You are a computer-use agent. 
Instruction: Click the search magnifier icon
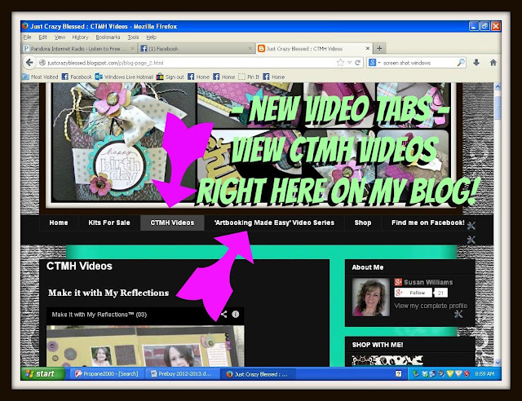[461, 63]
